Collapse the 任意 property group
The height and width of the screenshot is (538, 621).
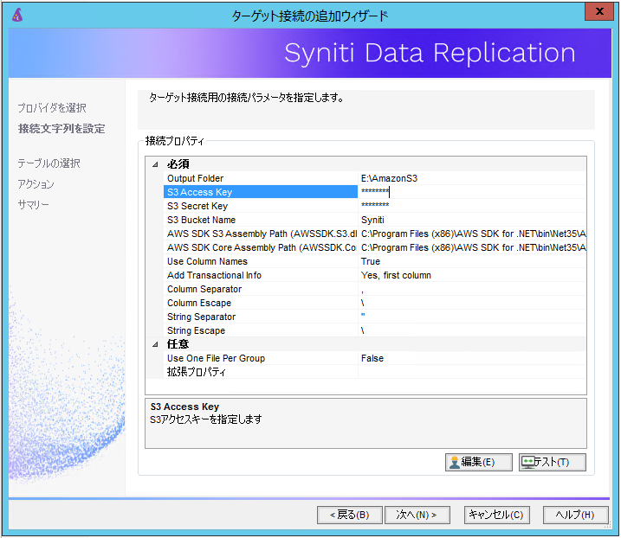(155, 344)
